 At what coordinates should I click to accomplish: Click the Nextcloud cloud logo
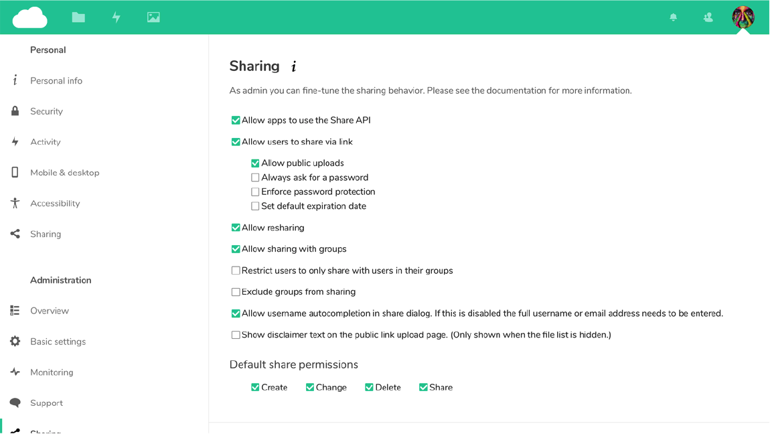[30, 17]
